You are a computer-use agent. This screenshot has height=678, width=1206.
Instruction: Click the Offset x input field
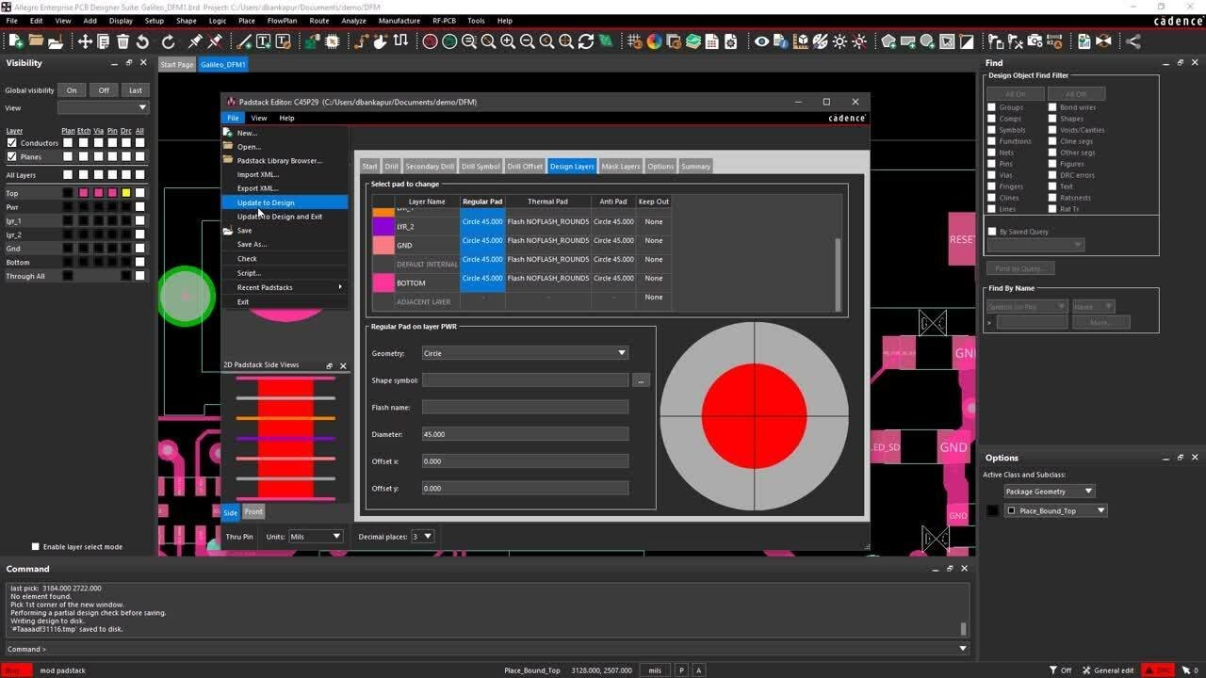[525, 461]
